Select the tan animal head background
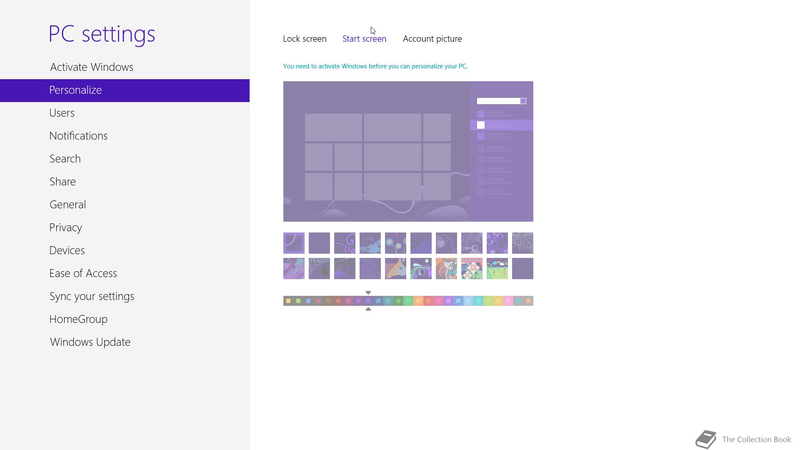This screenshot has height=450, width=800. tap(395, 268)
